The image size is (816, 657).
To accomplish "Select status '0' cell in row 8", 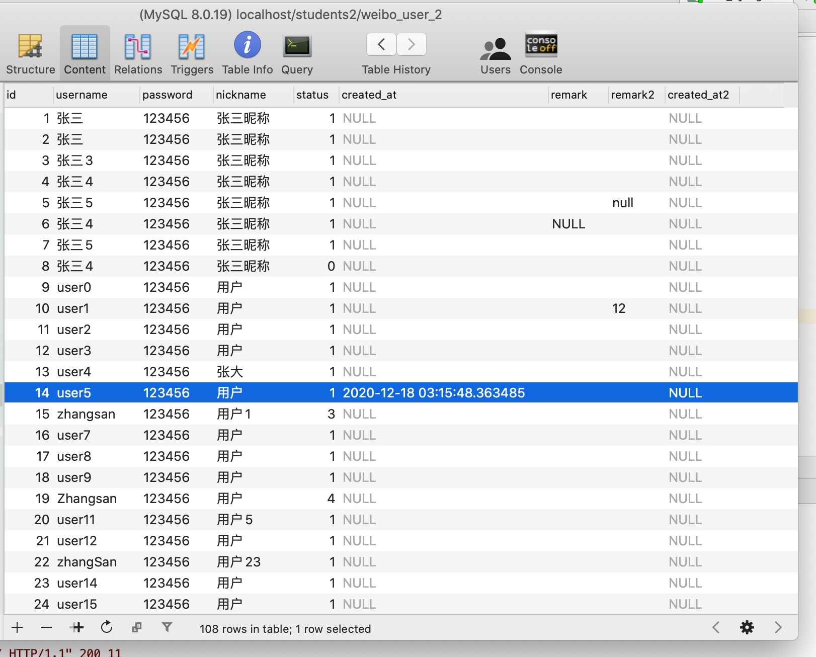I will 331,266.
